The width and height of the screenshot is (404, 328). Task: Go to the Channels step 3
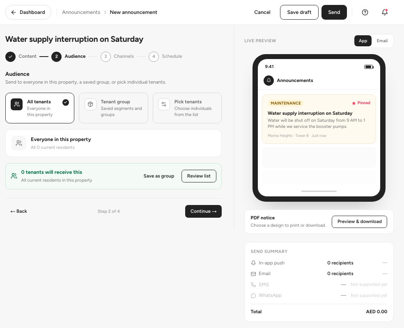pyautogui.click(x=117, y=57)
